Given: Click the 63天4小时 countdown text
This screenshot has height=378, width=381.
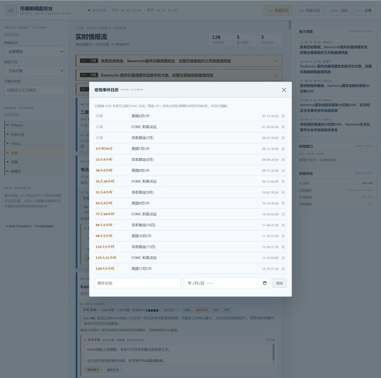Looking at the screenshot, I should [x=104, y=203].
